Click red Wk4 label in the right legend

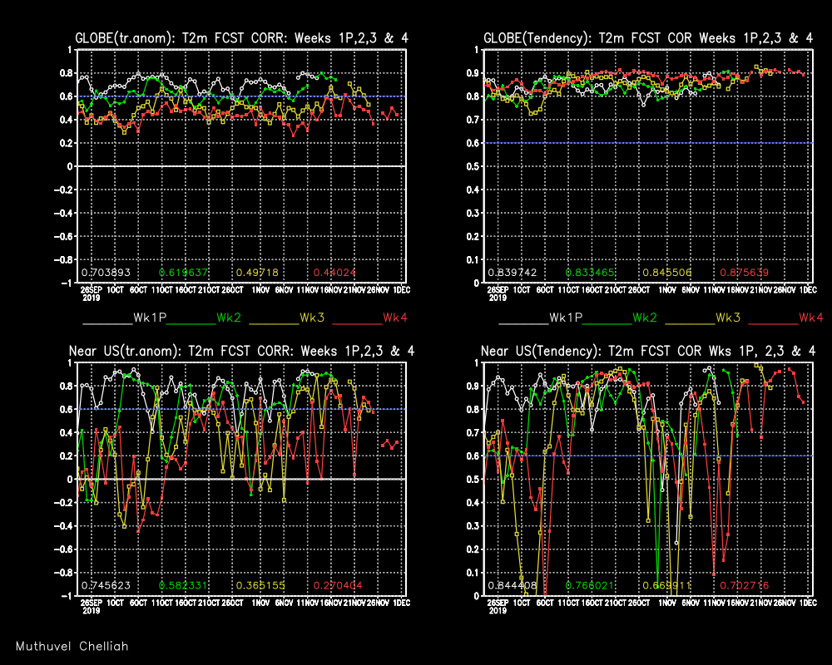pos(811,318)
